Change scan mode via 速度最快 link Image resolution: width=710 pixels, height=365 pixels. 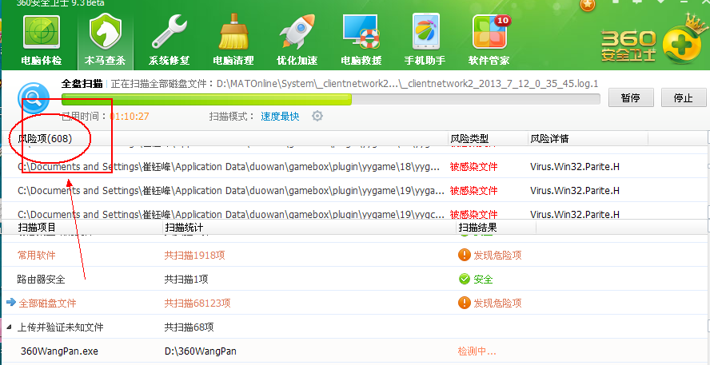[280, 117]
